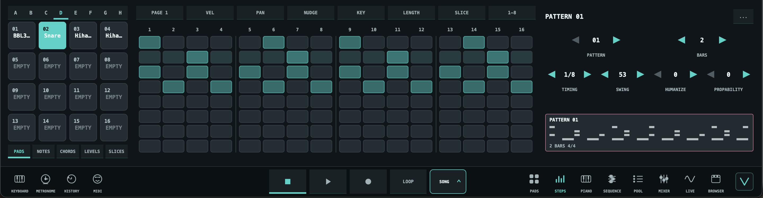Open the Mixer view icon

pos(664,179)
